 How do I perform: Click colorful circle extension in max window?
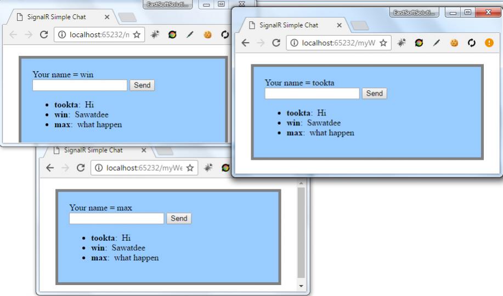pos(225,167)
